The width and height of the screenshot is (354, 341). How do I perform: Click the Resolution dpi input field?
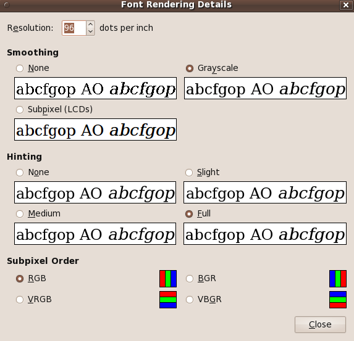tap(74, 28)
